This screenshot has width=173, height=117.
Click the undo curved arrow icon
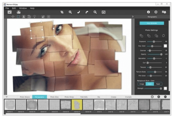point(79,12)
